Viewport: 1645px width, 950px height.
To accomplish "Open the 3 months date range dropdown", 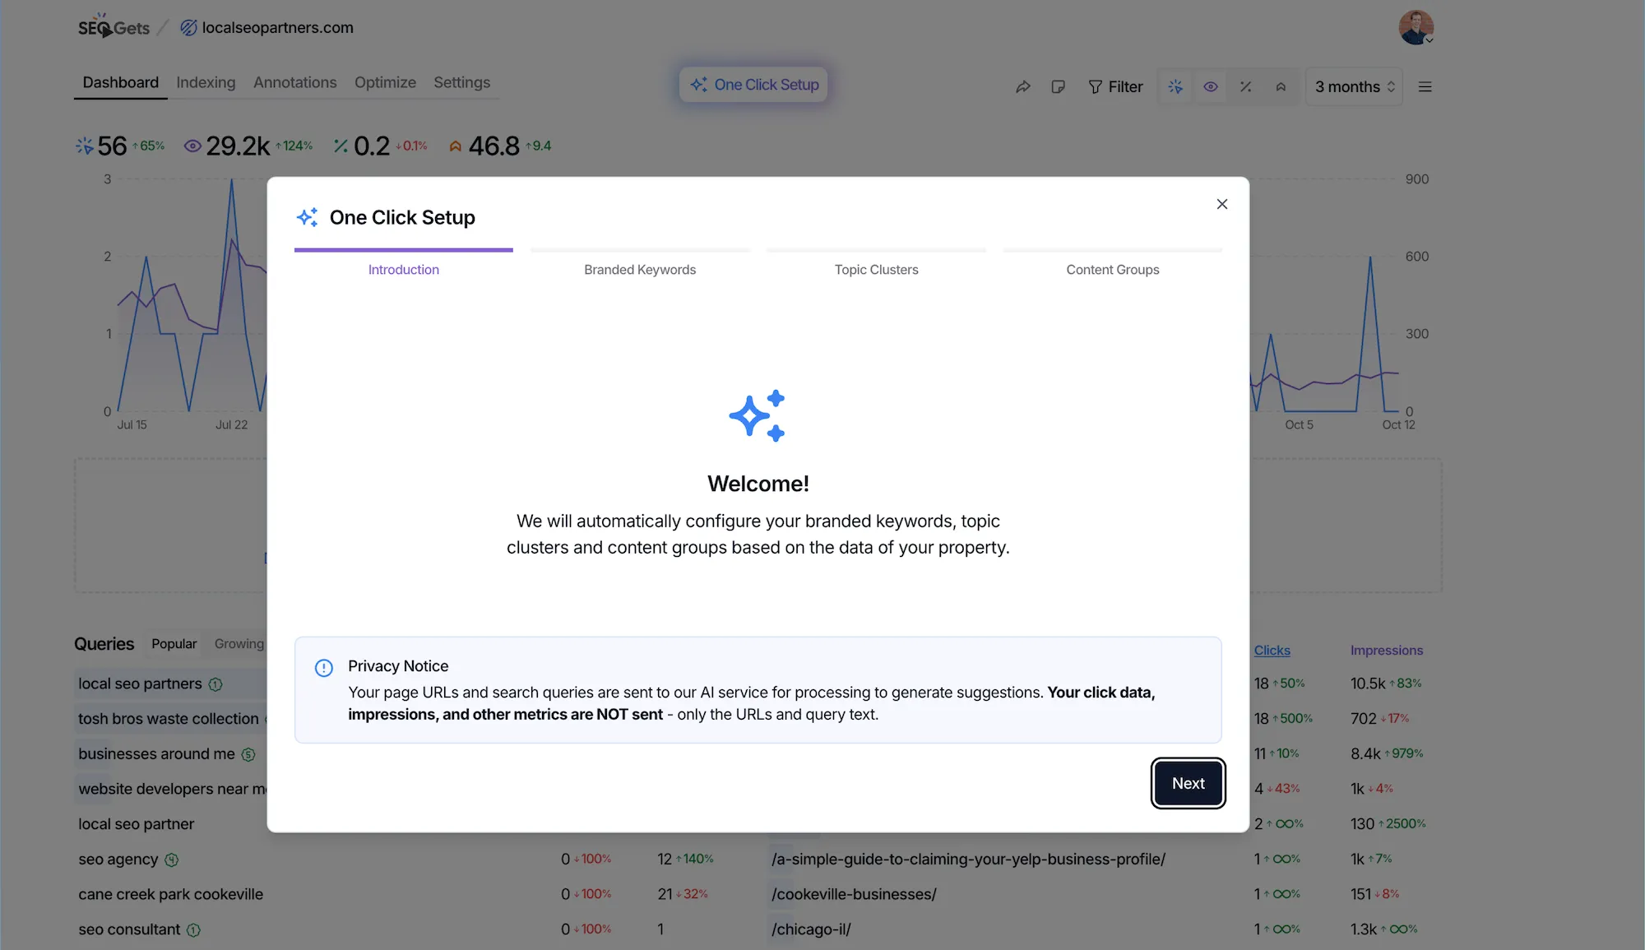I will click(1353, 86).
